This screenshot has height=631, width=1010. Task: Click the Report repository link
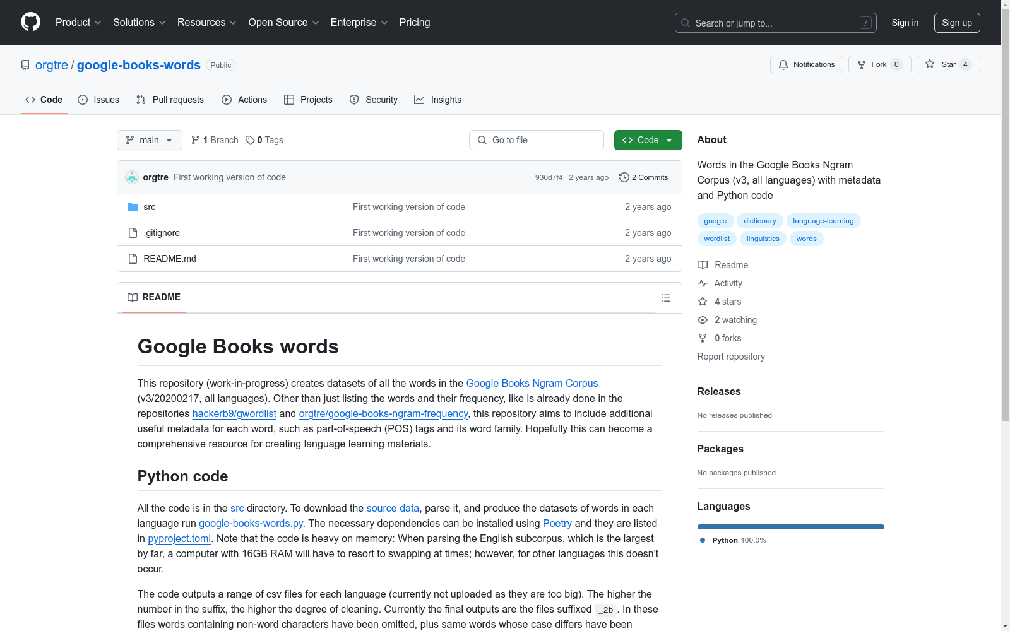point(731,357)
